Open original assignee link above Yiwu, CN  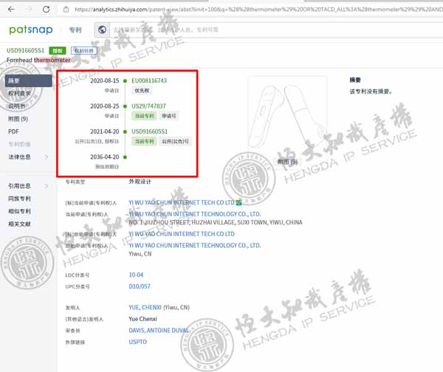pyautogui.click(x=195, y=246)
